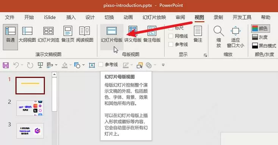Image resolution: width=278 pixels, height=145 pixels.
Task: Open Handout Master (讲义母版)
Action: [133, 34]
